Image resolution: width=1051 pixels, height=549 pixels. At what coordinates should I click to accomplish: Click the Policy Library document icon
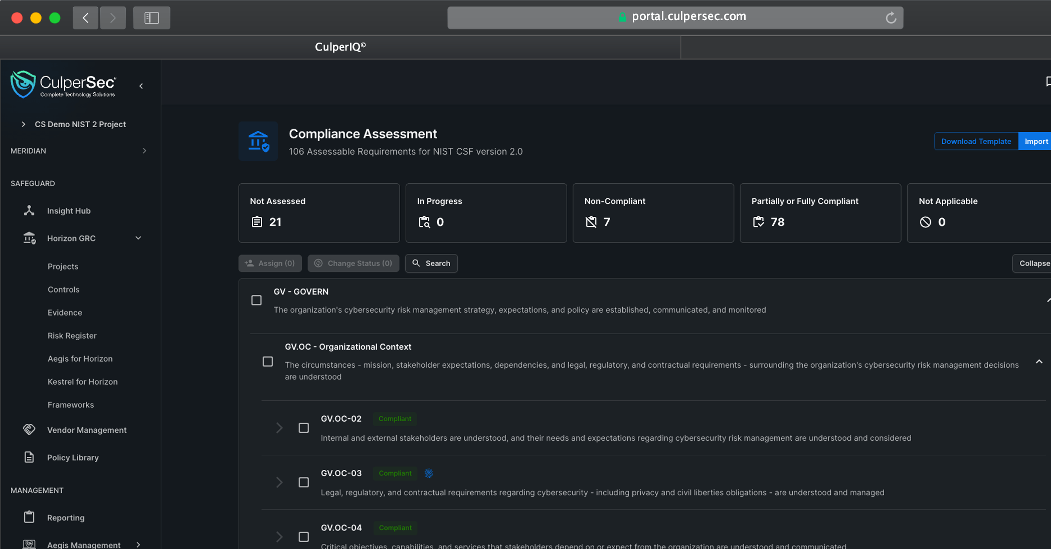point(29,457)
